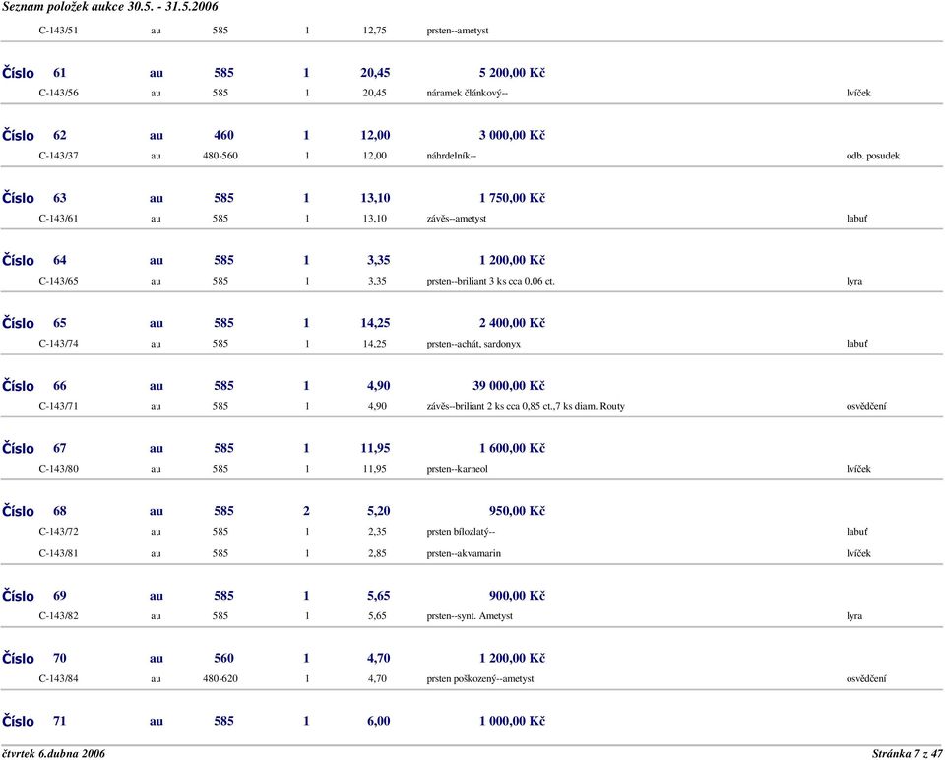Click description 'náhrdelník--' in lot 62
This screenshot has width=945, height=760.
tap(452, 156)
